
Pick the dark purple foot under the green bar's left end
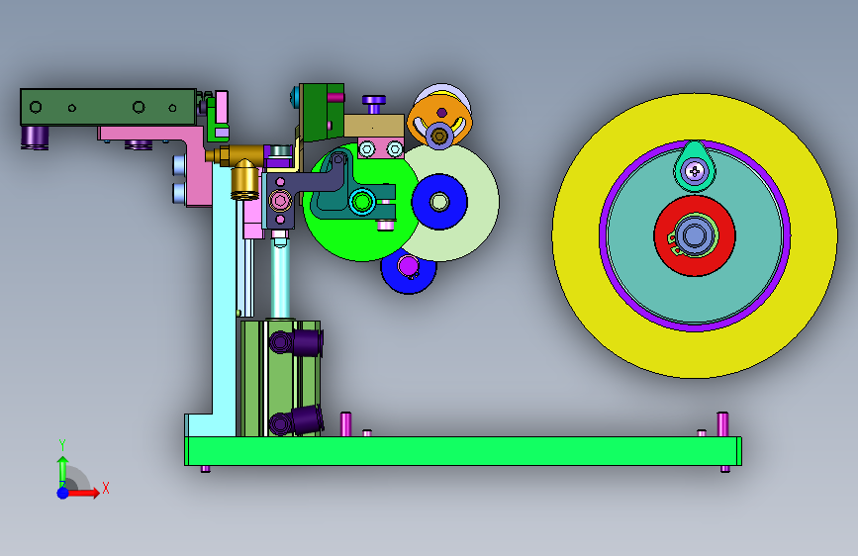pyautogui.click(x=35, y=137)
